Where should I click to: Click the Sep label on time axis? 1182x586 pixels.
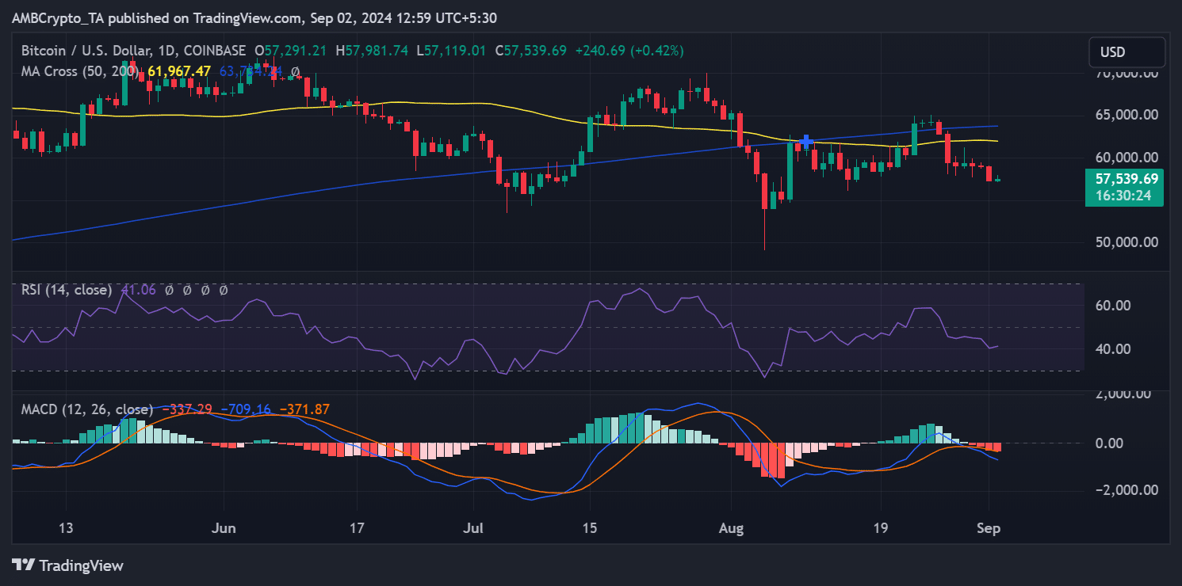pyautogui.click(x=989, y=527)
